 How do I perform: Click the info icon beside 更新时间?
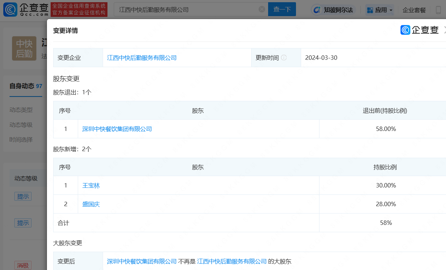[284, 58]
